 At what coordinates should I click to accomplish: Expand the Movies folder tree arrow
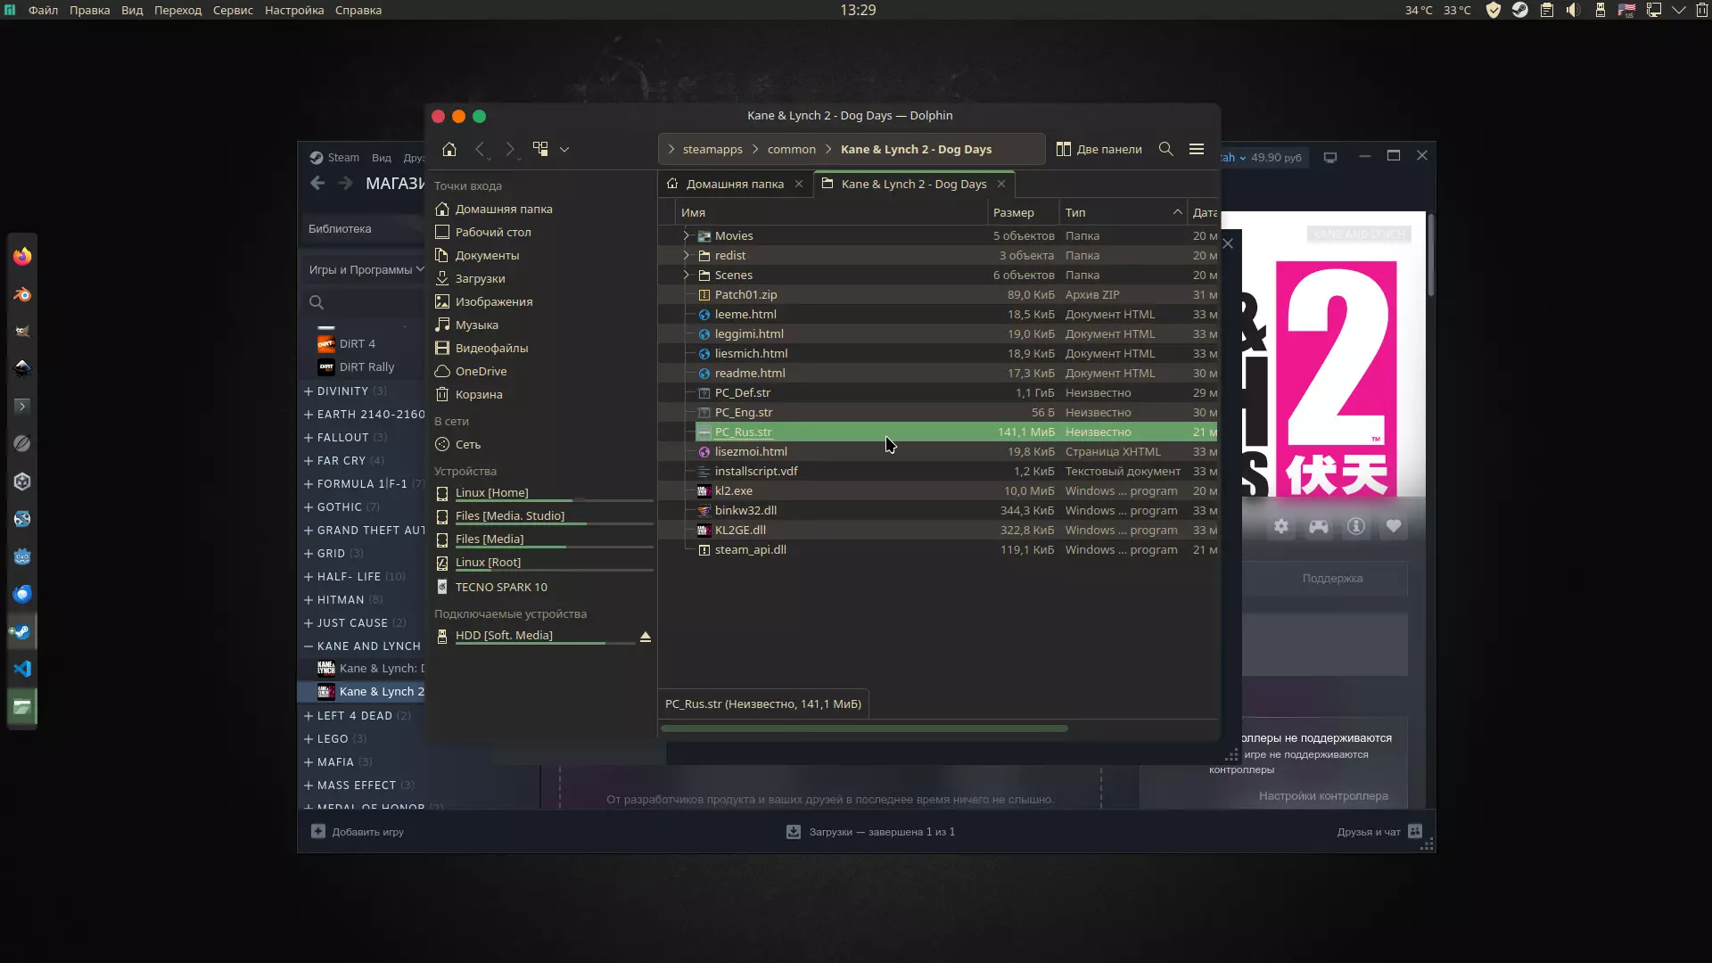click(686, 235)
